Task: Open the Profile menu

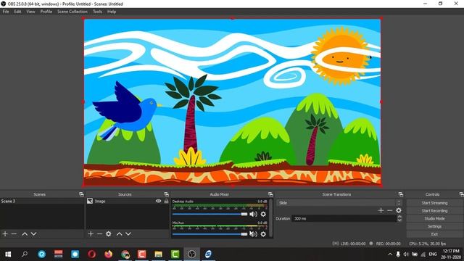Action: click(x=46, y=12)
